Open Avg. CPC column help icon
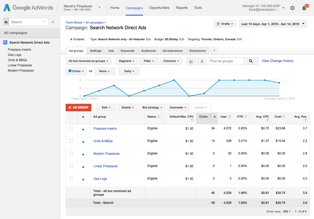The width and height of the screenshot is (314, 219). pyautogui.click(x=267, y=120)
